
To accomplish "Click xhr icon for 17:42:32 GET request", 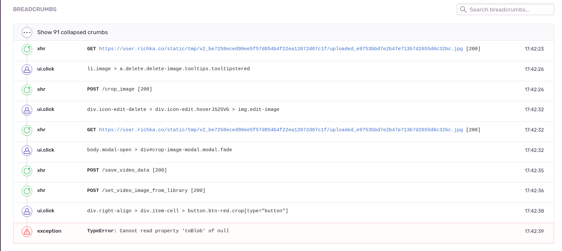I will (27, 130).
